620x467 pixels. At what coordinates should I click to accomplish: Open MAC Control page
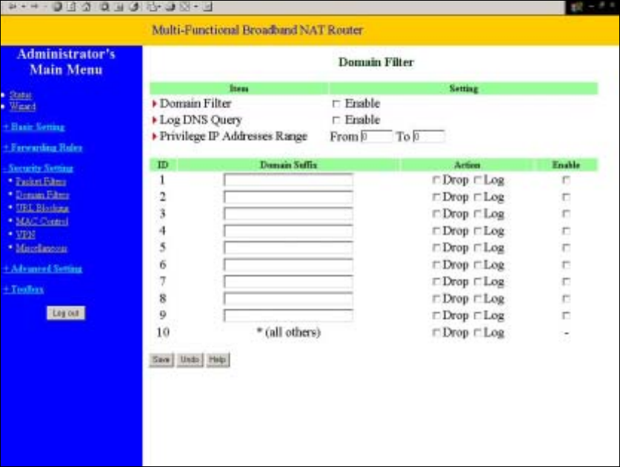tap(42, 222)
